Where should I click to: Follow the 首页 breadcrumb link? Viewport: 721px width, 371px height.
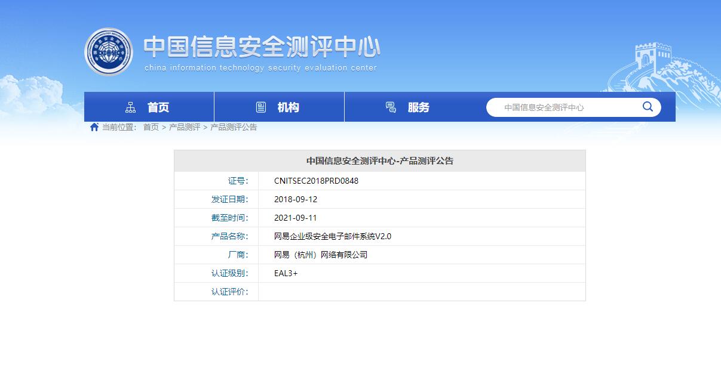(x=151, y=127)
